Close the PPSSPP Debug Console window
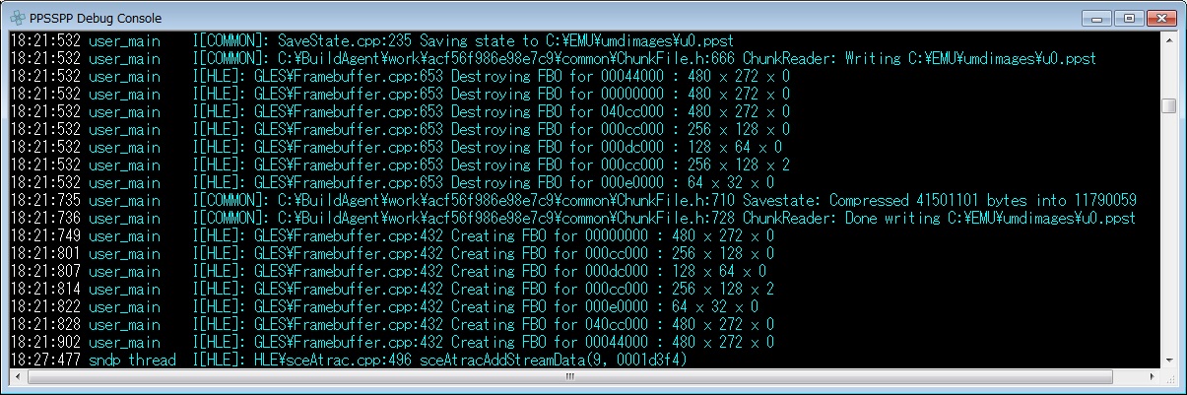The width and height of the screenshot is (1187, 395). pos(1158,18)
